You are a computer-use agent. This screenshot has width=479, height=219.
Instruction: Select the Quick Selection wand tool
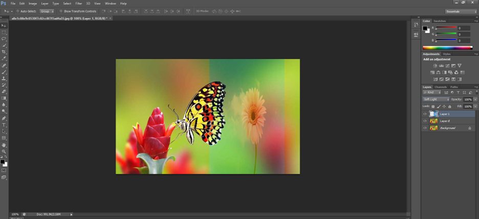(4, 45)
